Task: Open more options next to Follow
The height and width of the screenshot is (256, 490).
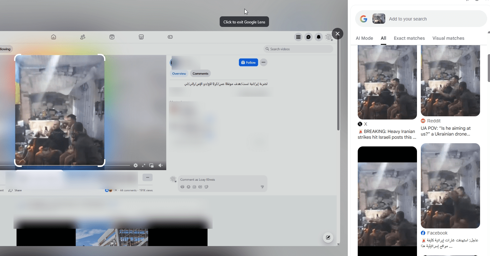Action: tap(263, 62)
